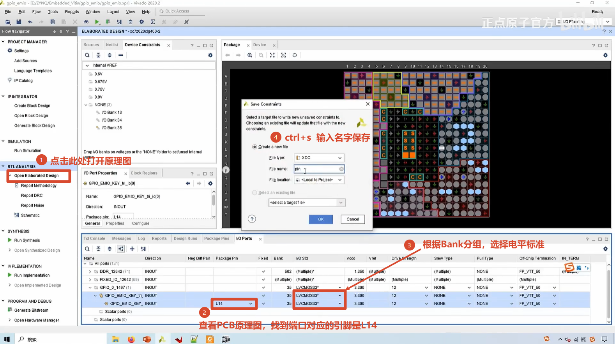Click the green Run icon in the main toolbar
Viewport: 615px width, 344px height.
[x=97, y=22]
